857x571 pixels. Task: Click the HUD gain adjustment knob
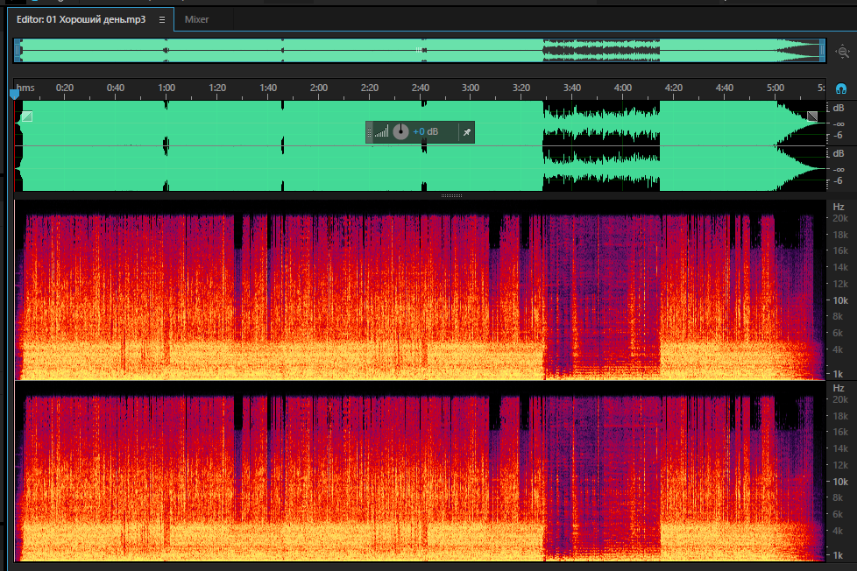(x=400, y=131)
